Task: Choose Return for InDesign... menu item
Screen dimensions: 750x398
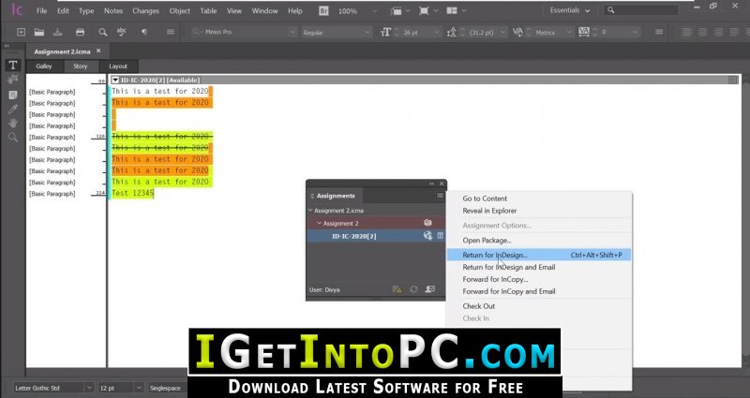Action: pos(538,255)
